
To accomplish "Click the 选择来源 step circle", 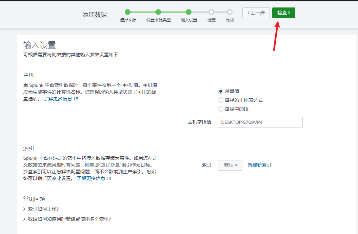I will coord(128,12).
